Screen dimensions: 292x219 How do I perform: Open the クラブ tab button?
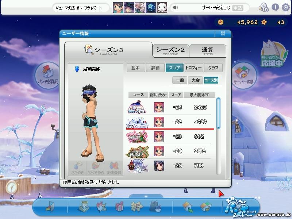(213, 68)
